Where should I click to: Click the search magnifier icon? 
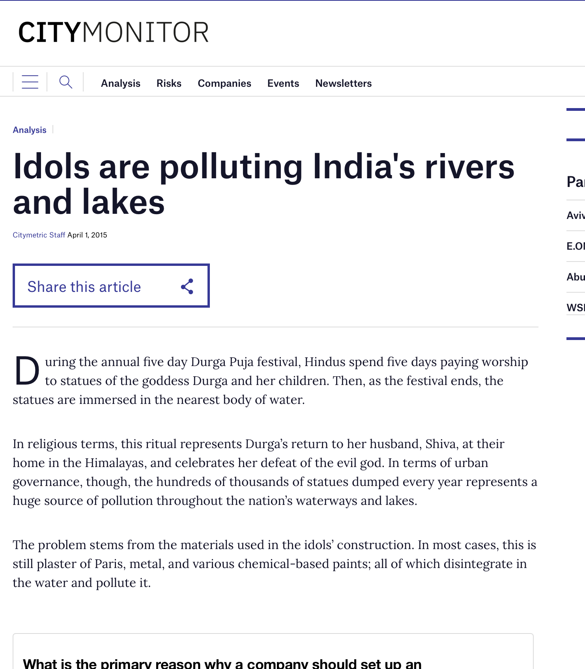point(65,82)
